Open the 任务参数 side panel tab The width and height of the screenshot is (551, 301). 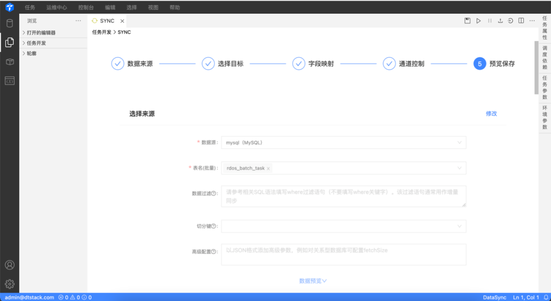point(545,88)
